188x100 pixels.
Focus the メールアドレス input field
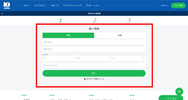(x=94, y=65)
